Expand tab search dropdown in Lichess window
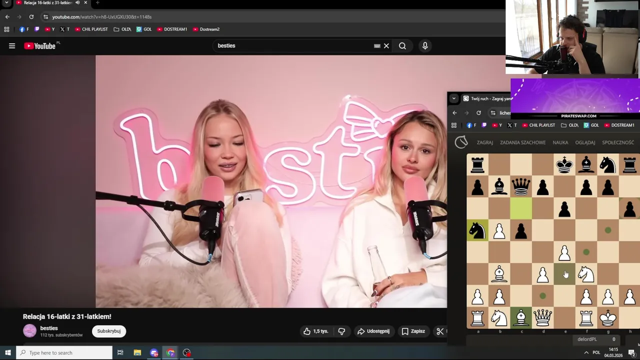This screenshot has width=640, height=360. coord(453,98)
